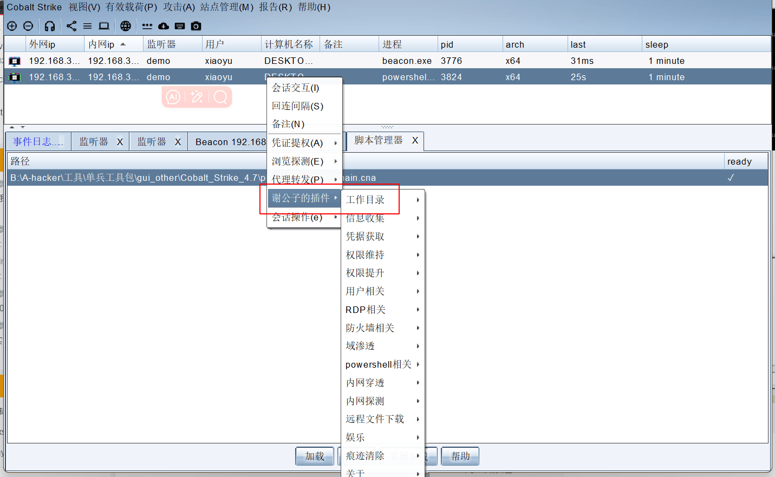This screenshot has height=477, width=775.
Task: Sort sessions by 外网ip column header
Action: [55, 44]
